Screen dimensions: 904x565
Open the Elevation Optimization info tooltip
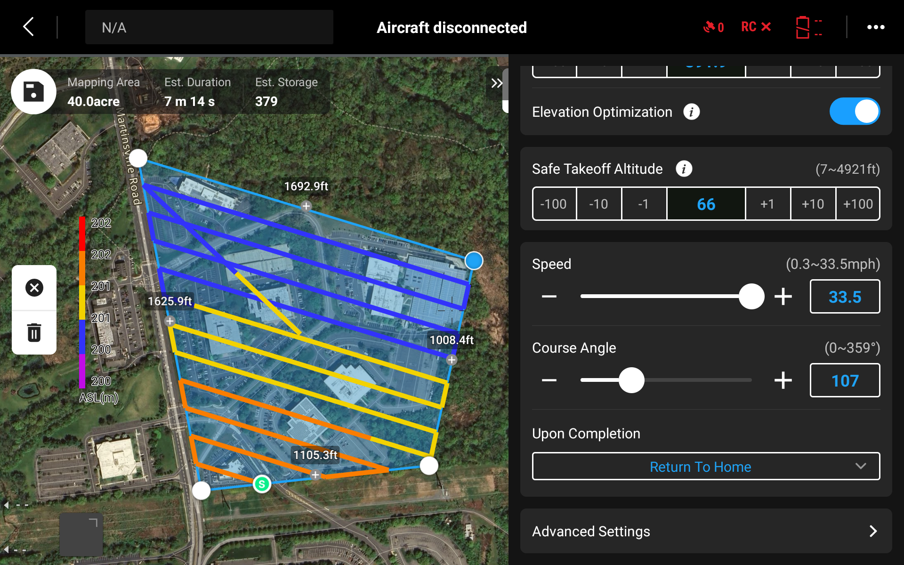tap(692, 112)
